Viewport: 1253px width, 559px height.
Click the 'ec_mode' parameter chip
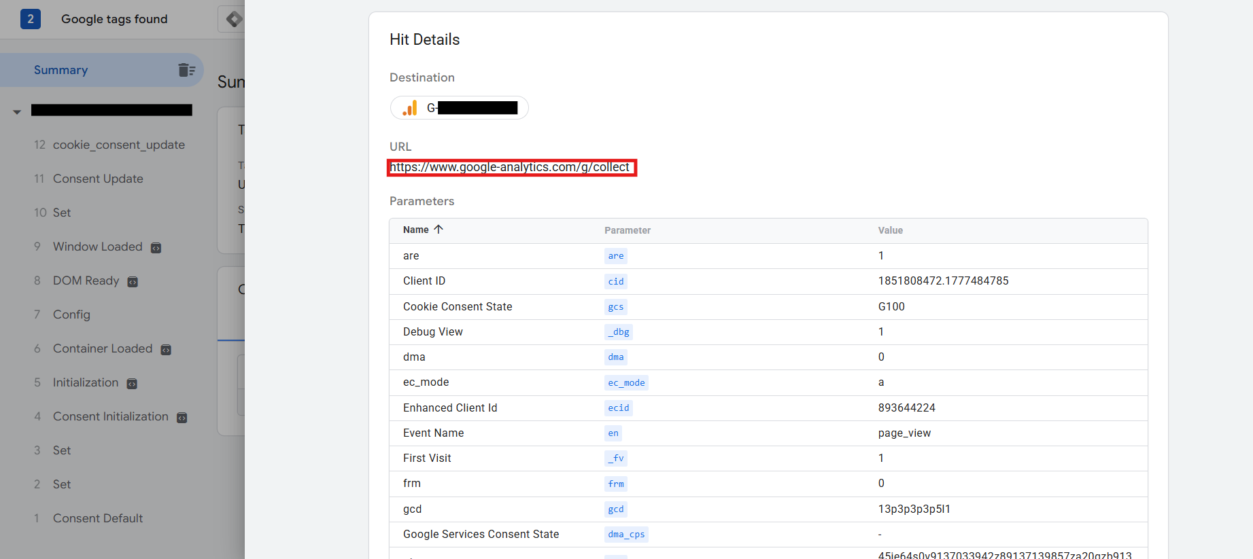pos(626,382)
